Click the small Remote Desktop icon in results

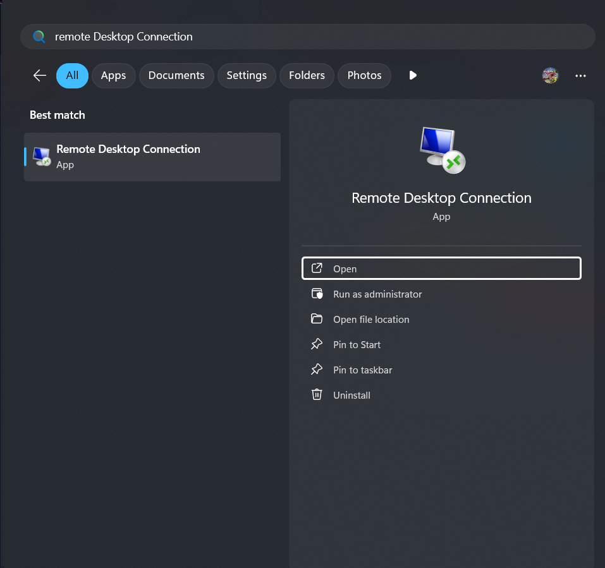(x=42, y=157)
